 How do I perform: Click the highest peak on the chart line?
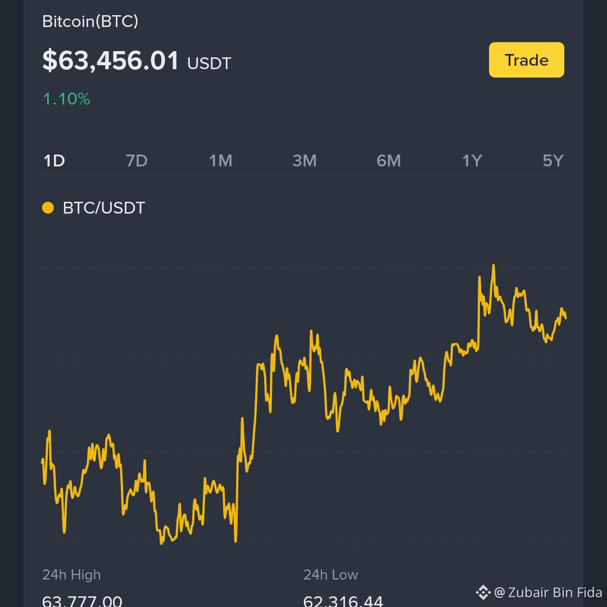tap(493, 266)
